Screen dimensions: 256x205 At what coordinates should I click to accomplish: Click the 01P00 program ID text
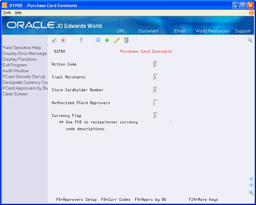pyautogui.click(x=60, y=51)
